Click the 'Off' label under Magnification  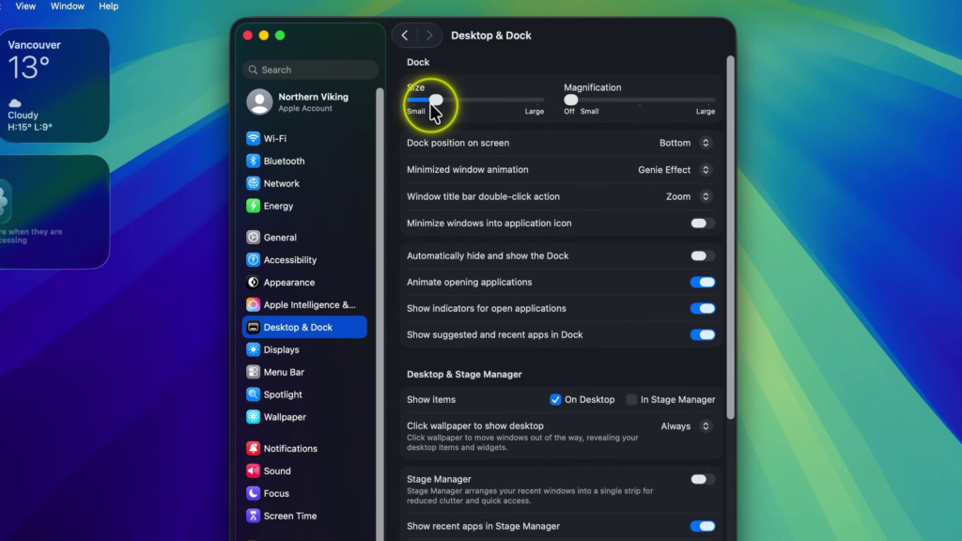569,112
